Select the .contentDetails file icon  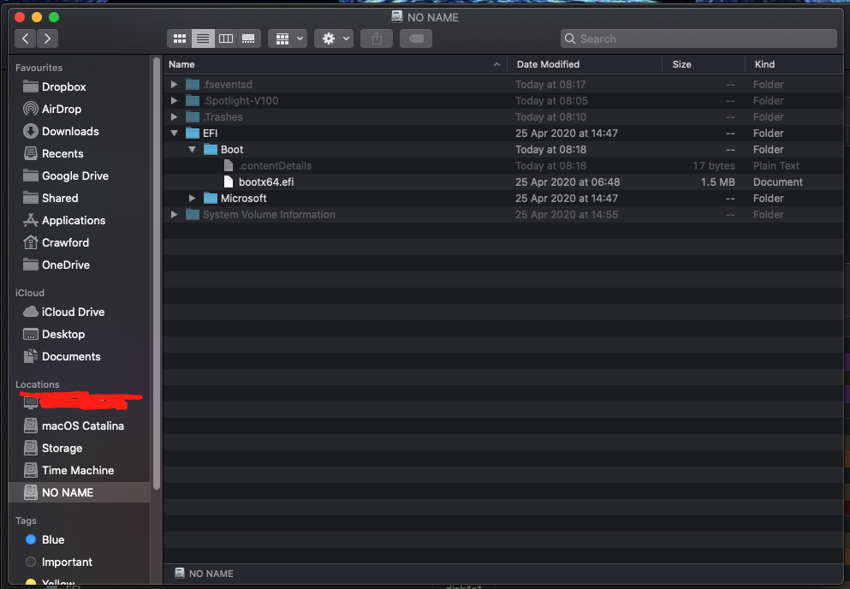229,165
